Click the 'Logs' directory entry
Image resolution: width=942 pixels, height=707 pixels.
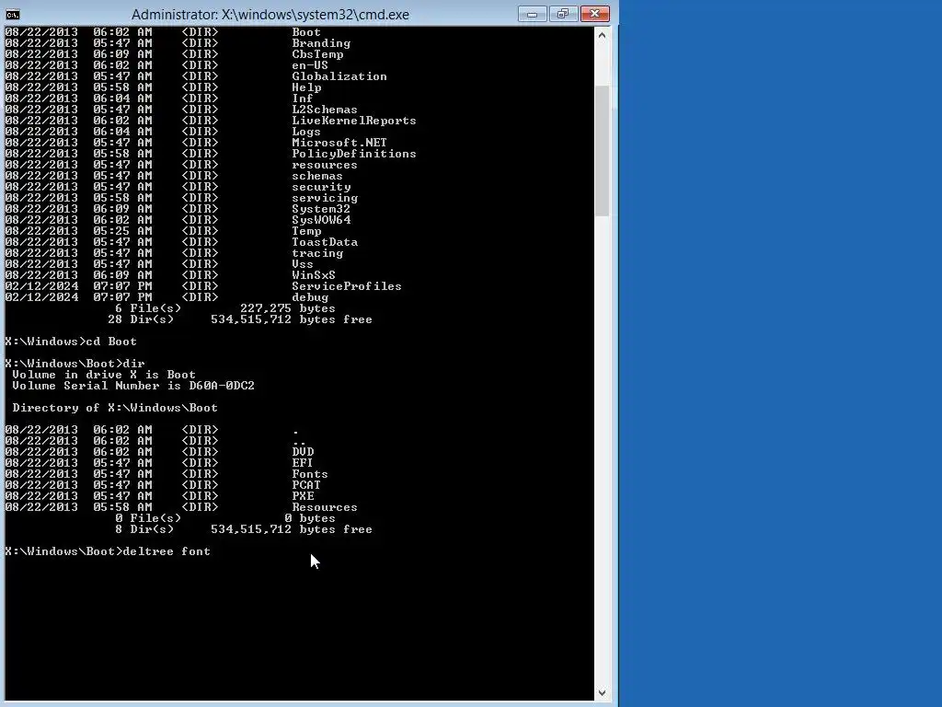[x=305, y=132]
